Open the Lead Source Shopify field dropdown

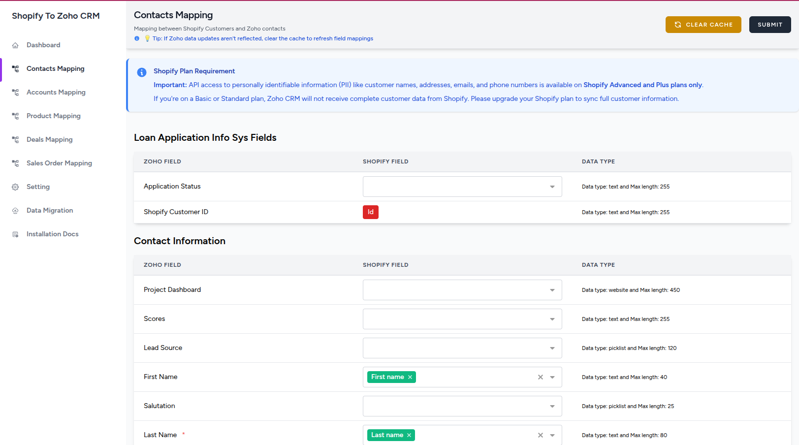[x=552, y=348]
